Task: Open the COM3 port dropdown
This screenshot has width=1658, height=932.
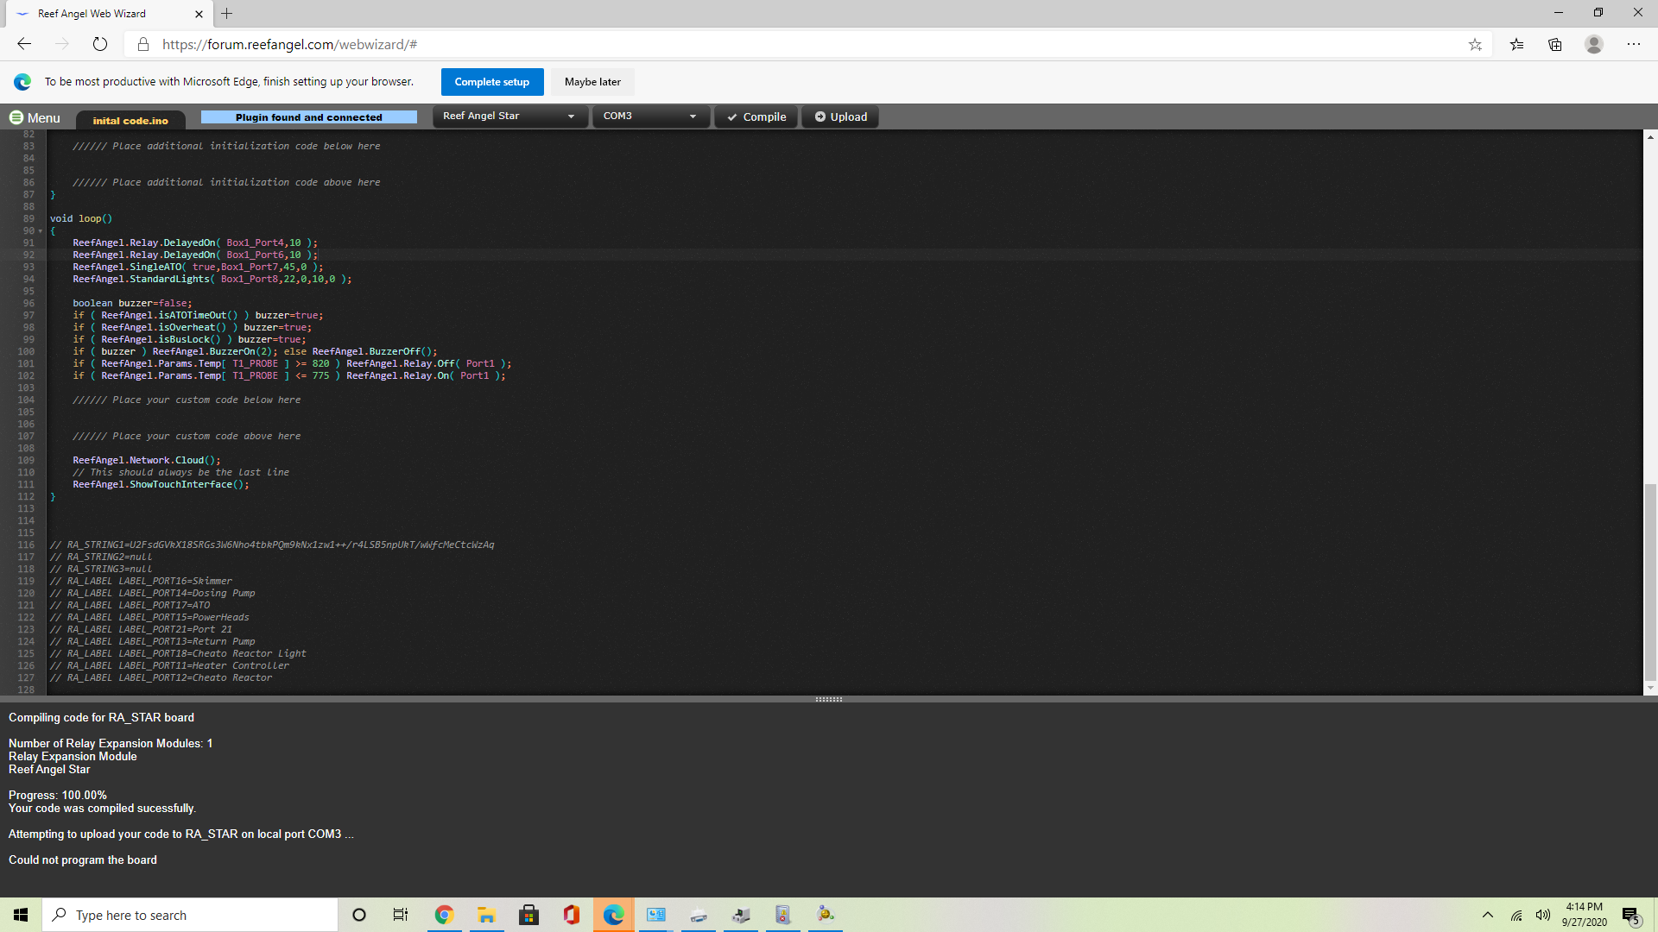Action: (649, 116)
